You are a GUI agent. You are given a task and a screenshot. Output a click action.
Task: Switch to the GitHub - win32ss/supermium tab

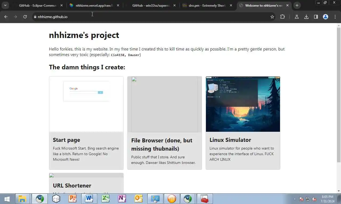[x=151, y=5]
